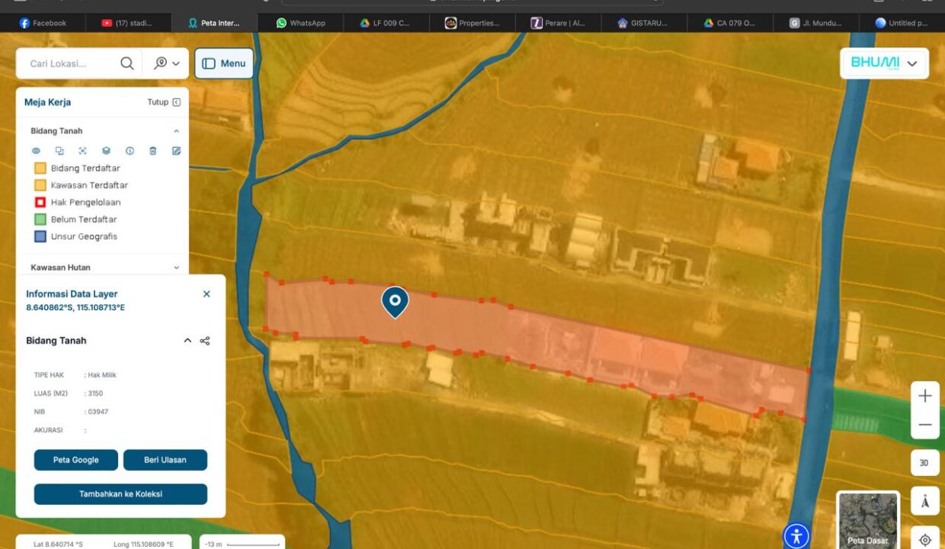Collapse the Bidang Tanah layer section
Image resolution: width=945 pixels, height=549 pixels.
[176, 131]
